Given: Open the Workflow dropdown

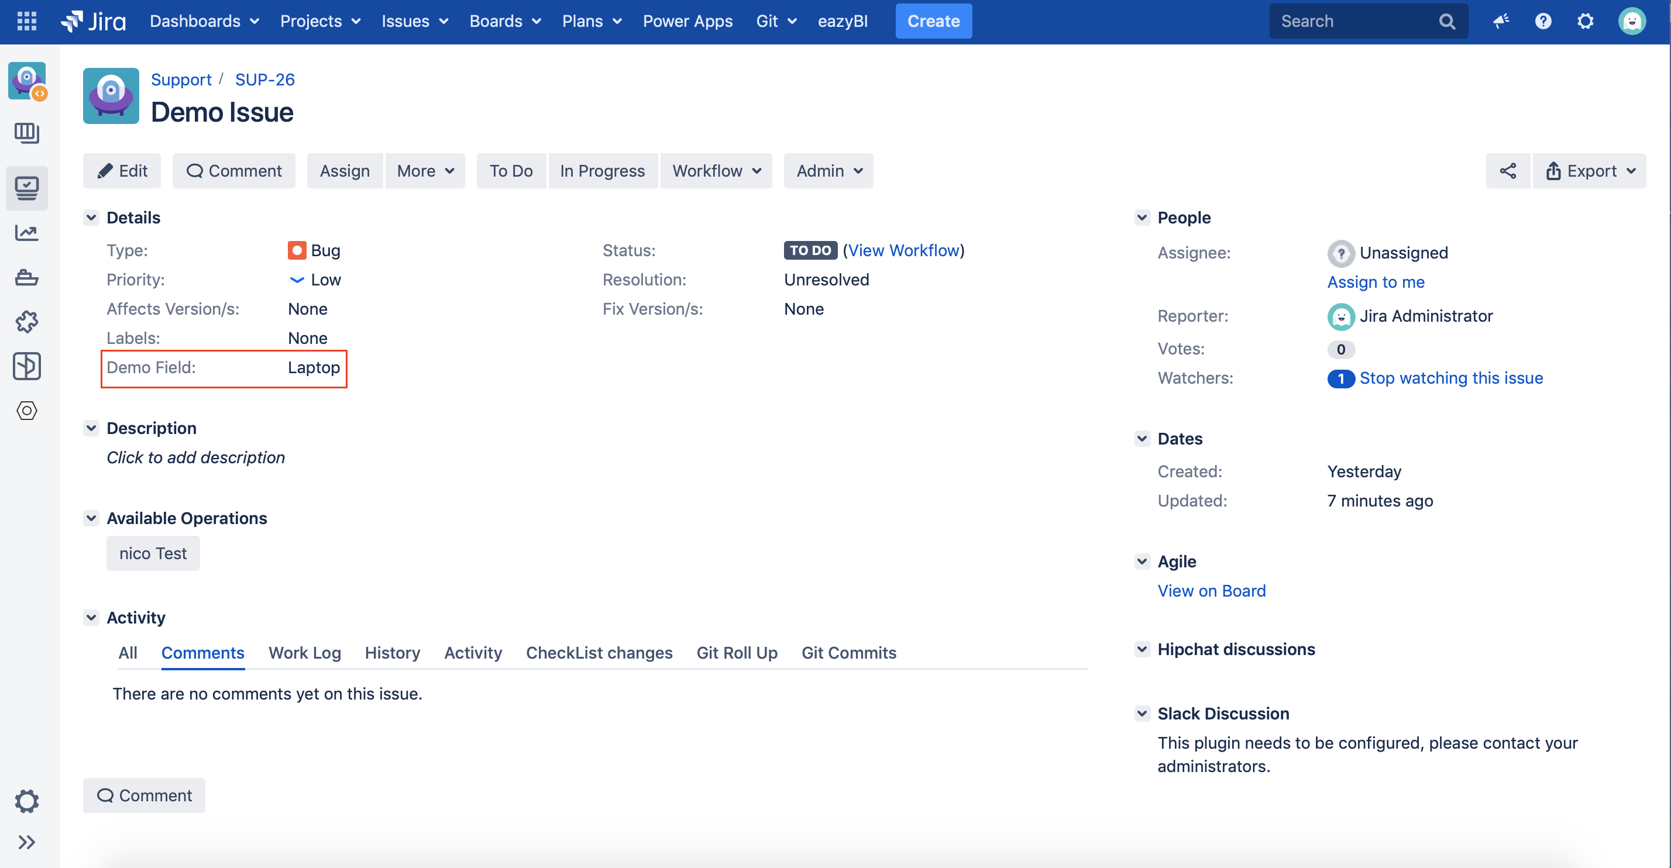Looking at the screenshot, I should (x=716, y=171).
